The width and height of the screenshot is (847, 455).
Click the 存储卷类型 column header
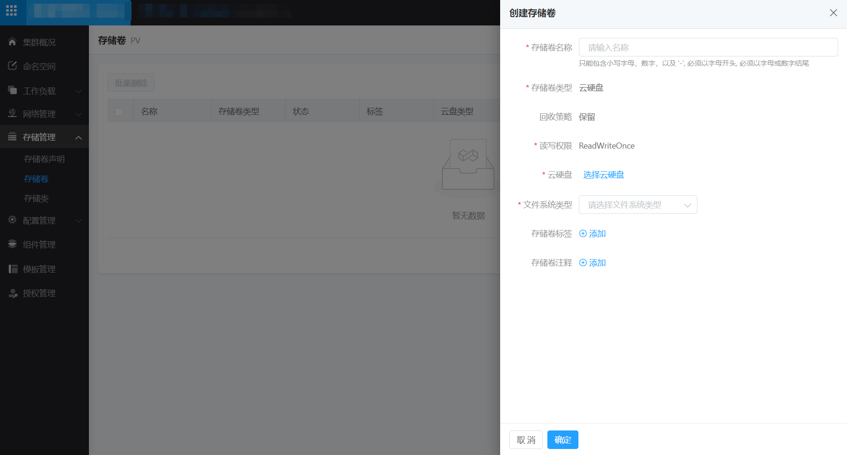[239, 112]
